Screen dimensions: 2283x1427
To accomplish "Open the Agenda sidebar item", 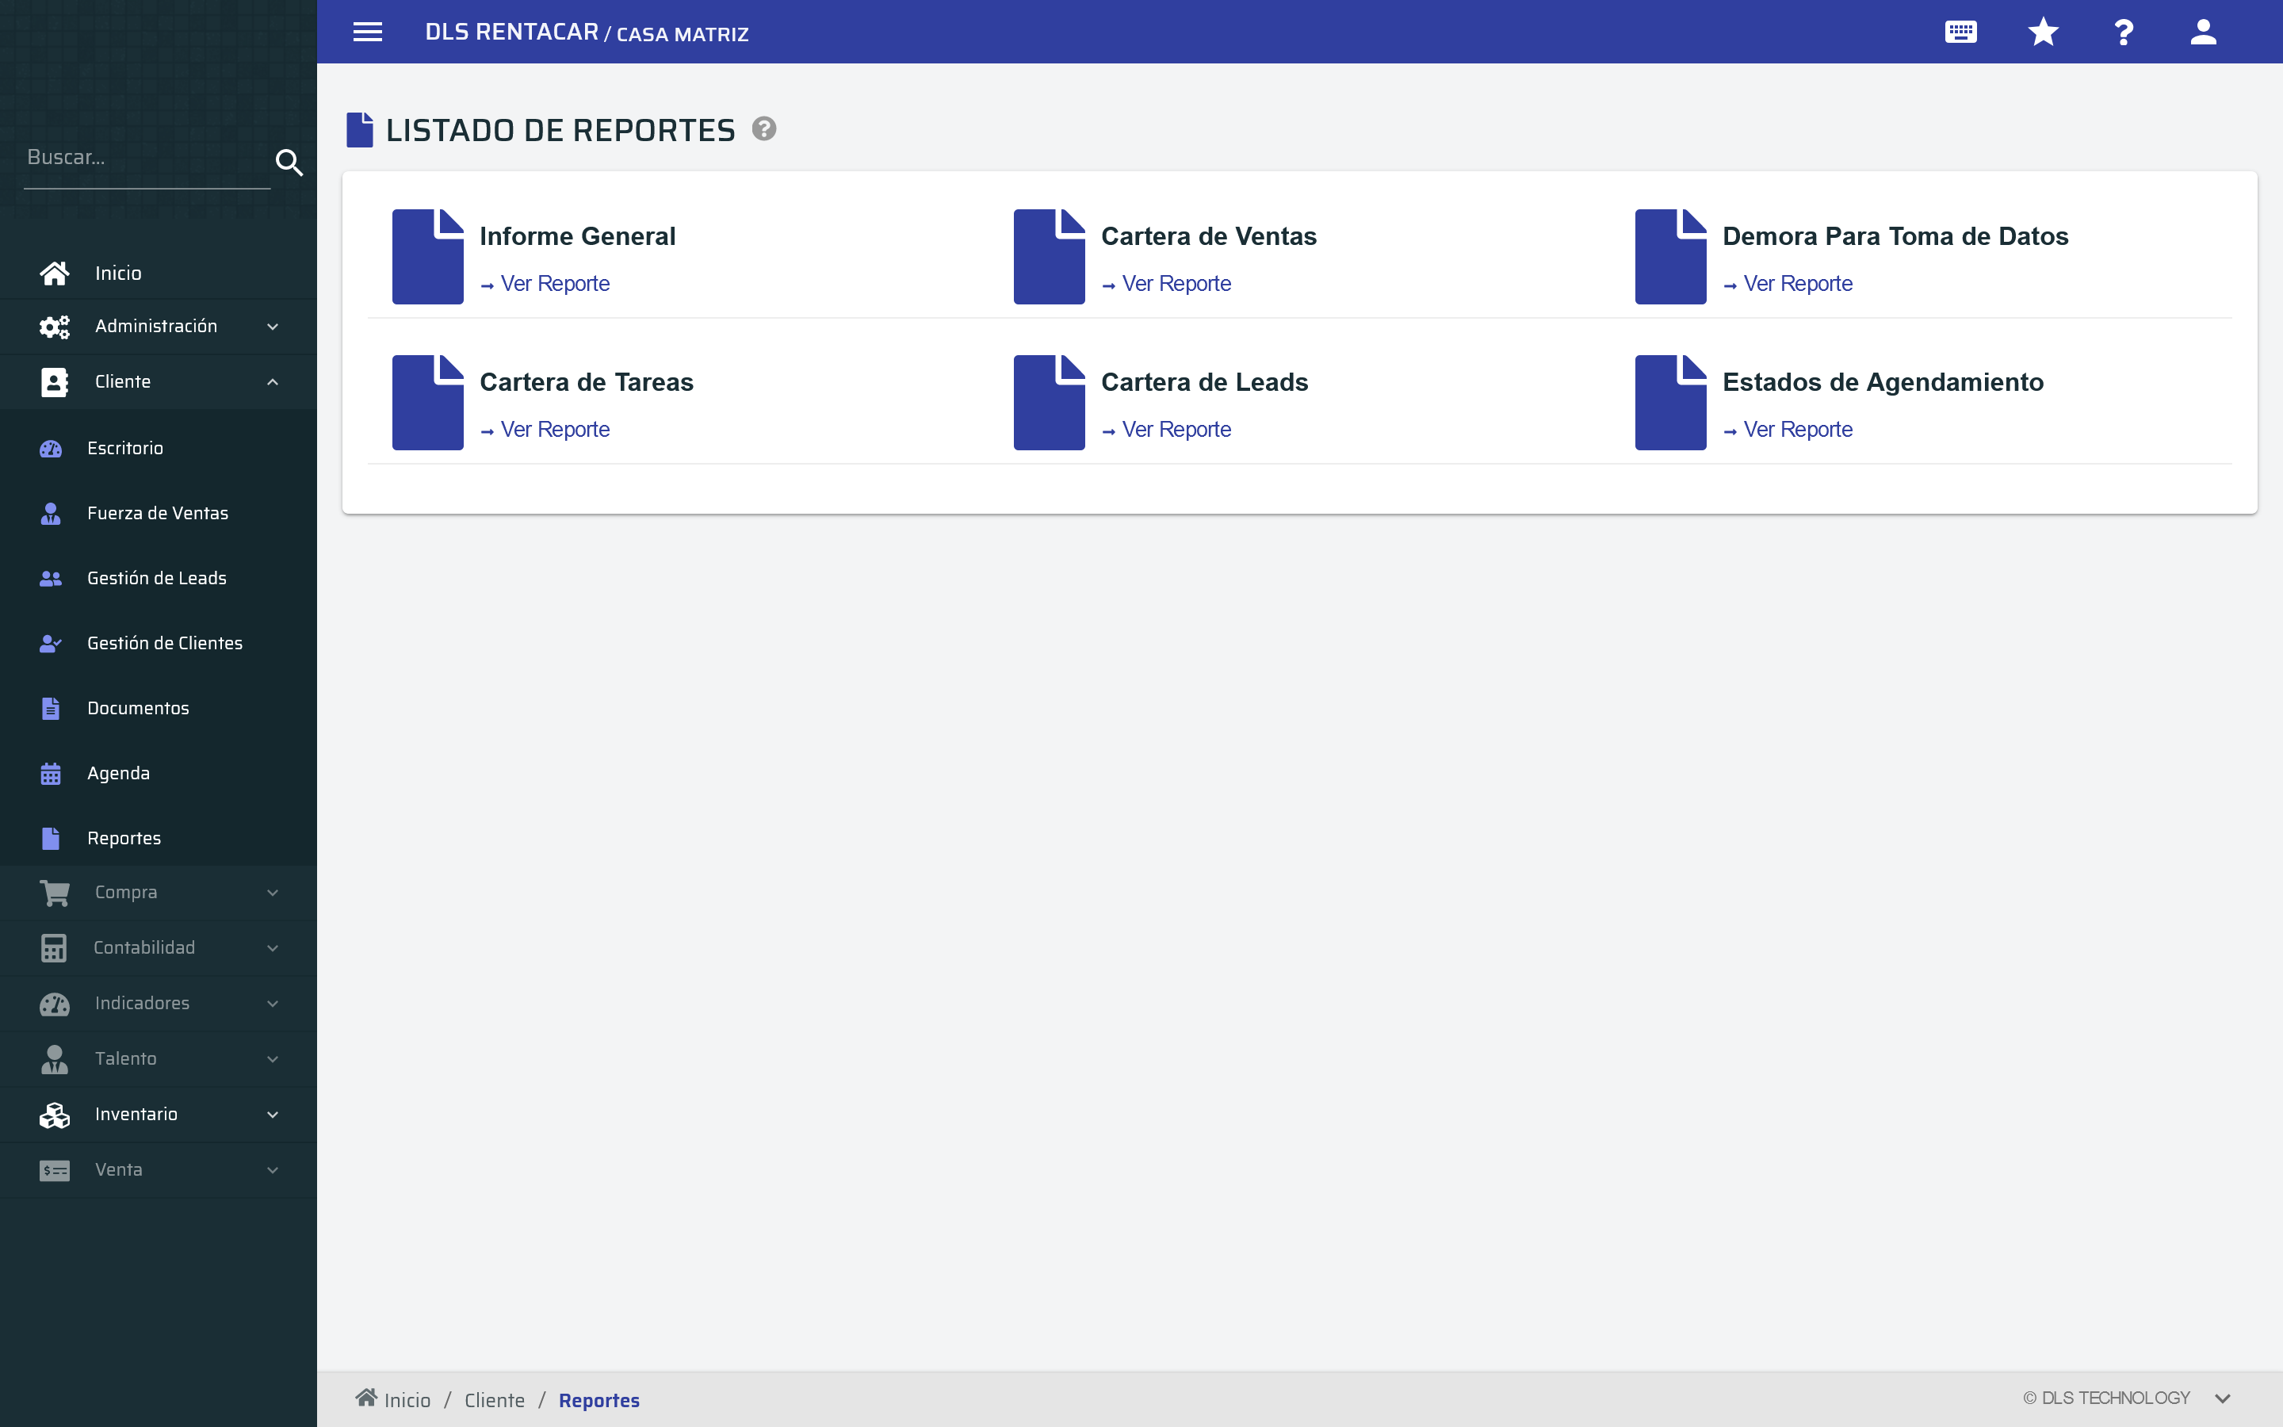I will (118, 773).
